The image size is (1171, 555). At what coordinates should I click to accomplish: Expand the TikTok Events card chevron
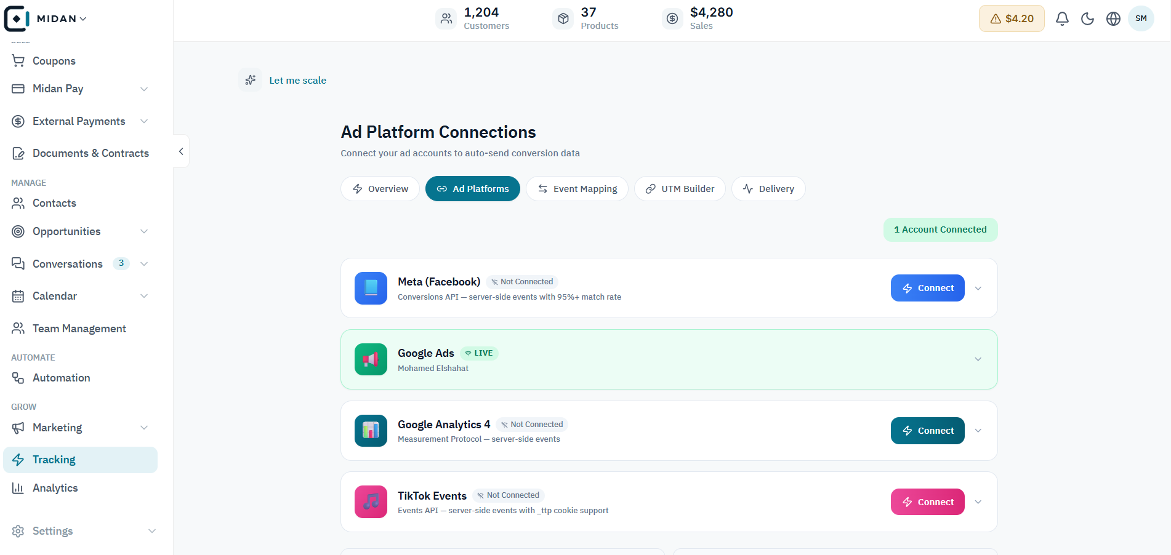pyautogui.click(x=978, y=502)
